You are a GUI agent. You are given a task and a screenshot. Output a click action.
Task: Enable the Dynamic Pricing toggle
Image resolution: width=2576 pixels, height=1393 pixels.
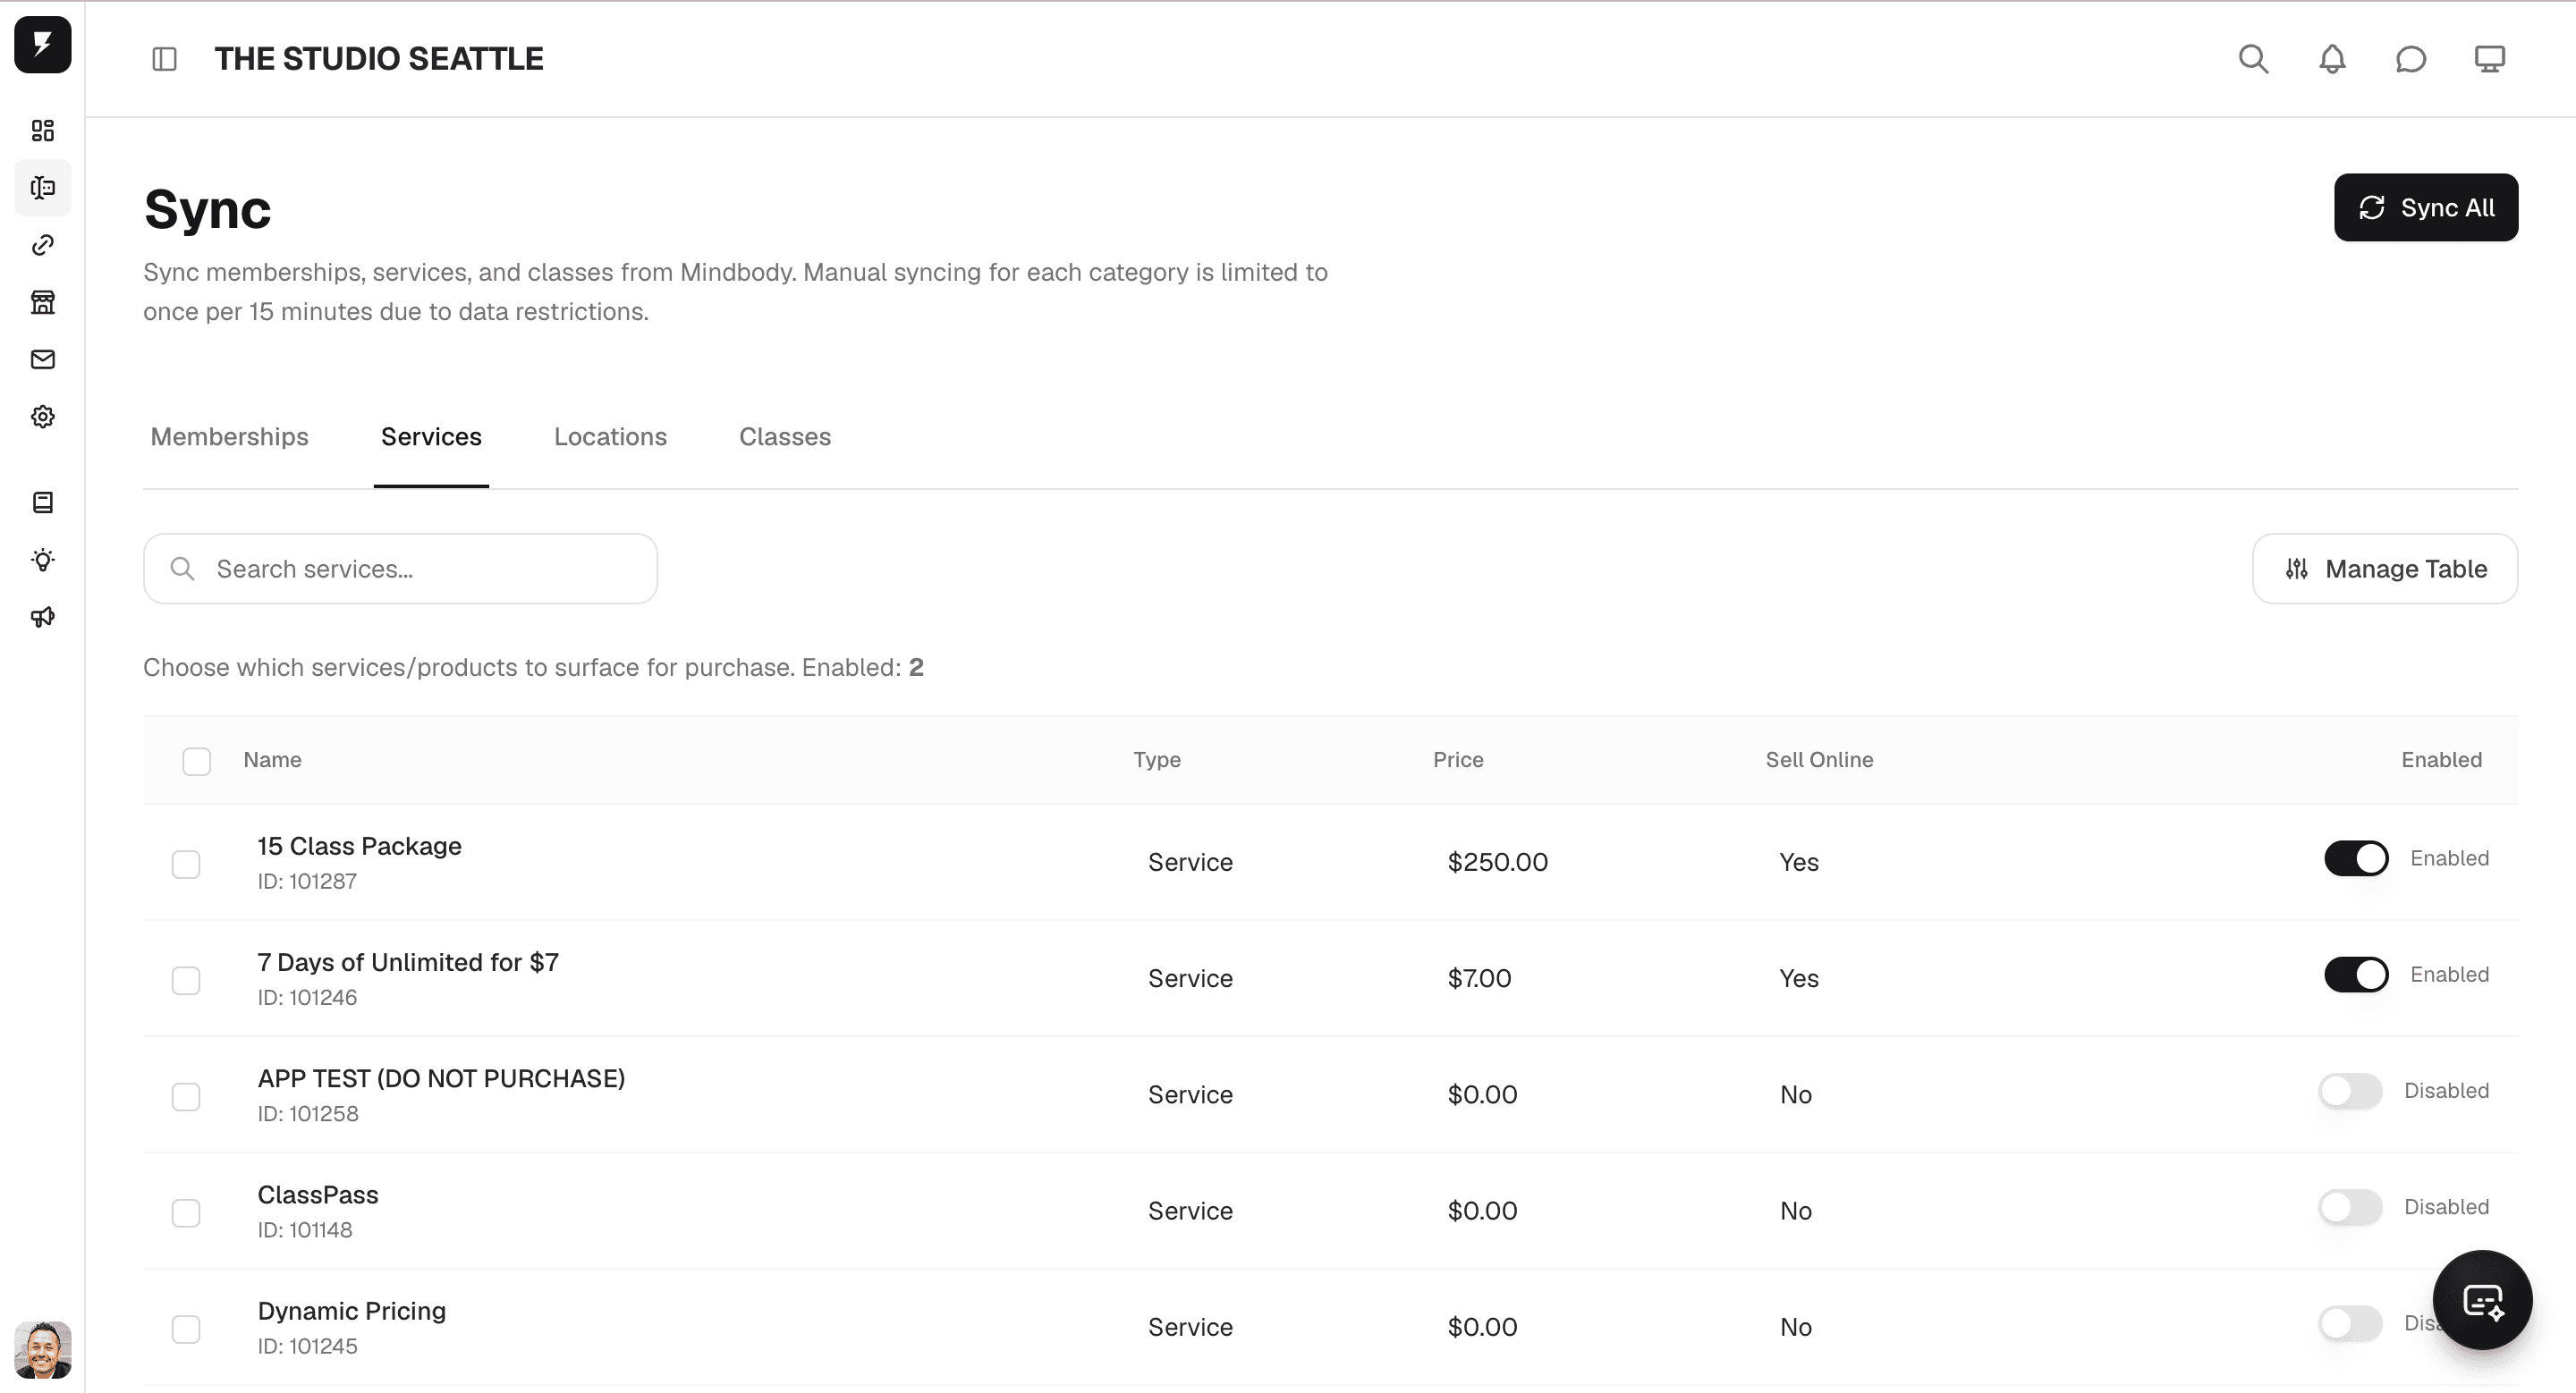(x=2350, y=1323)
